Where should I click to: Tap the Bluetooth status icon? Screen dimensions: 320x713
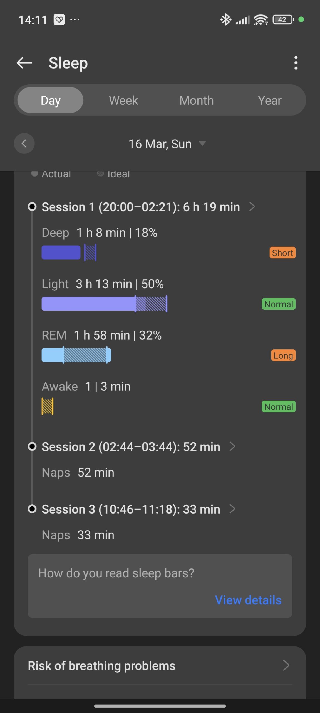tap(226, 19)
